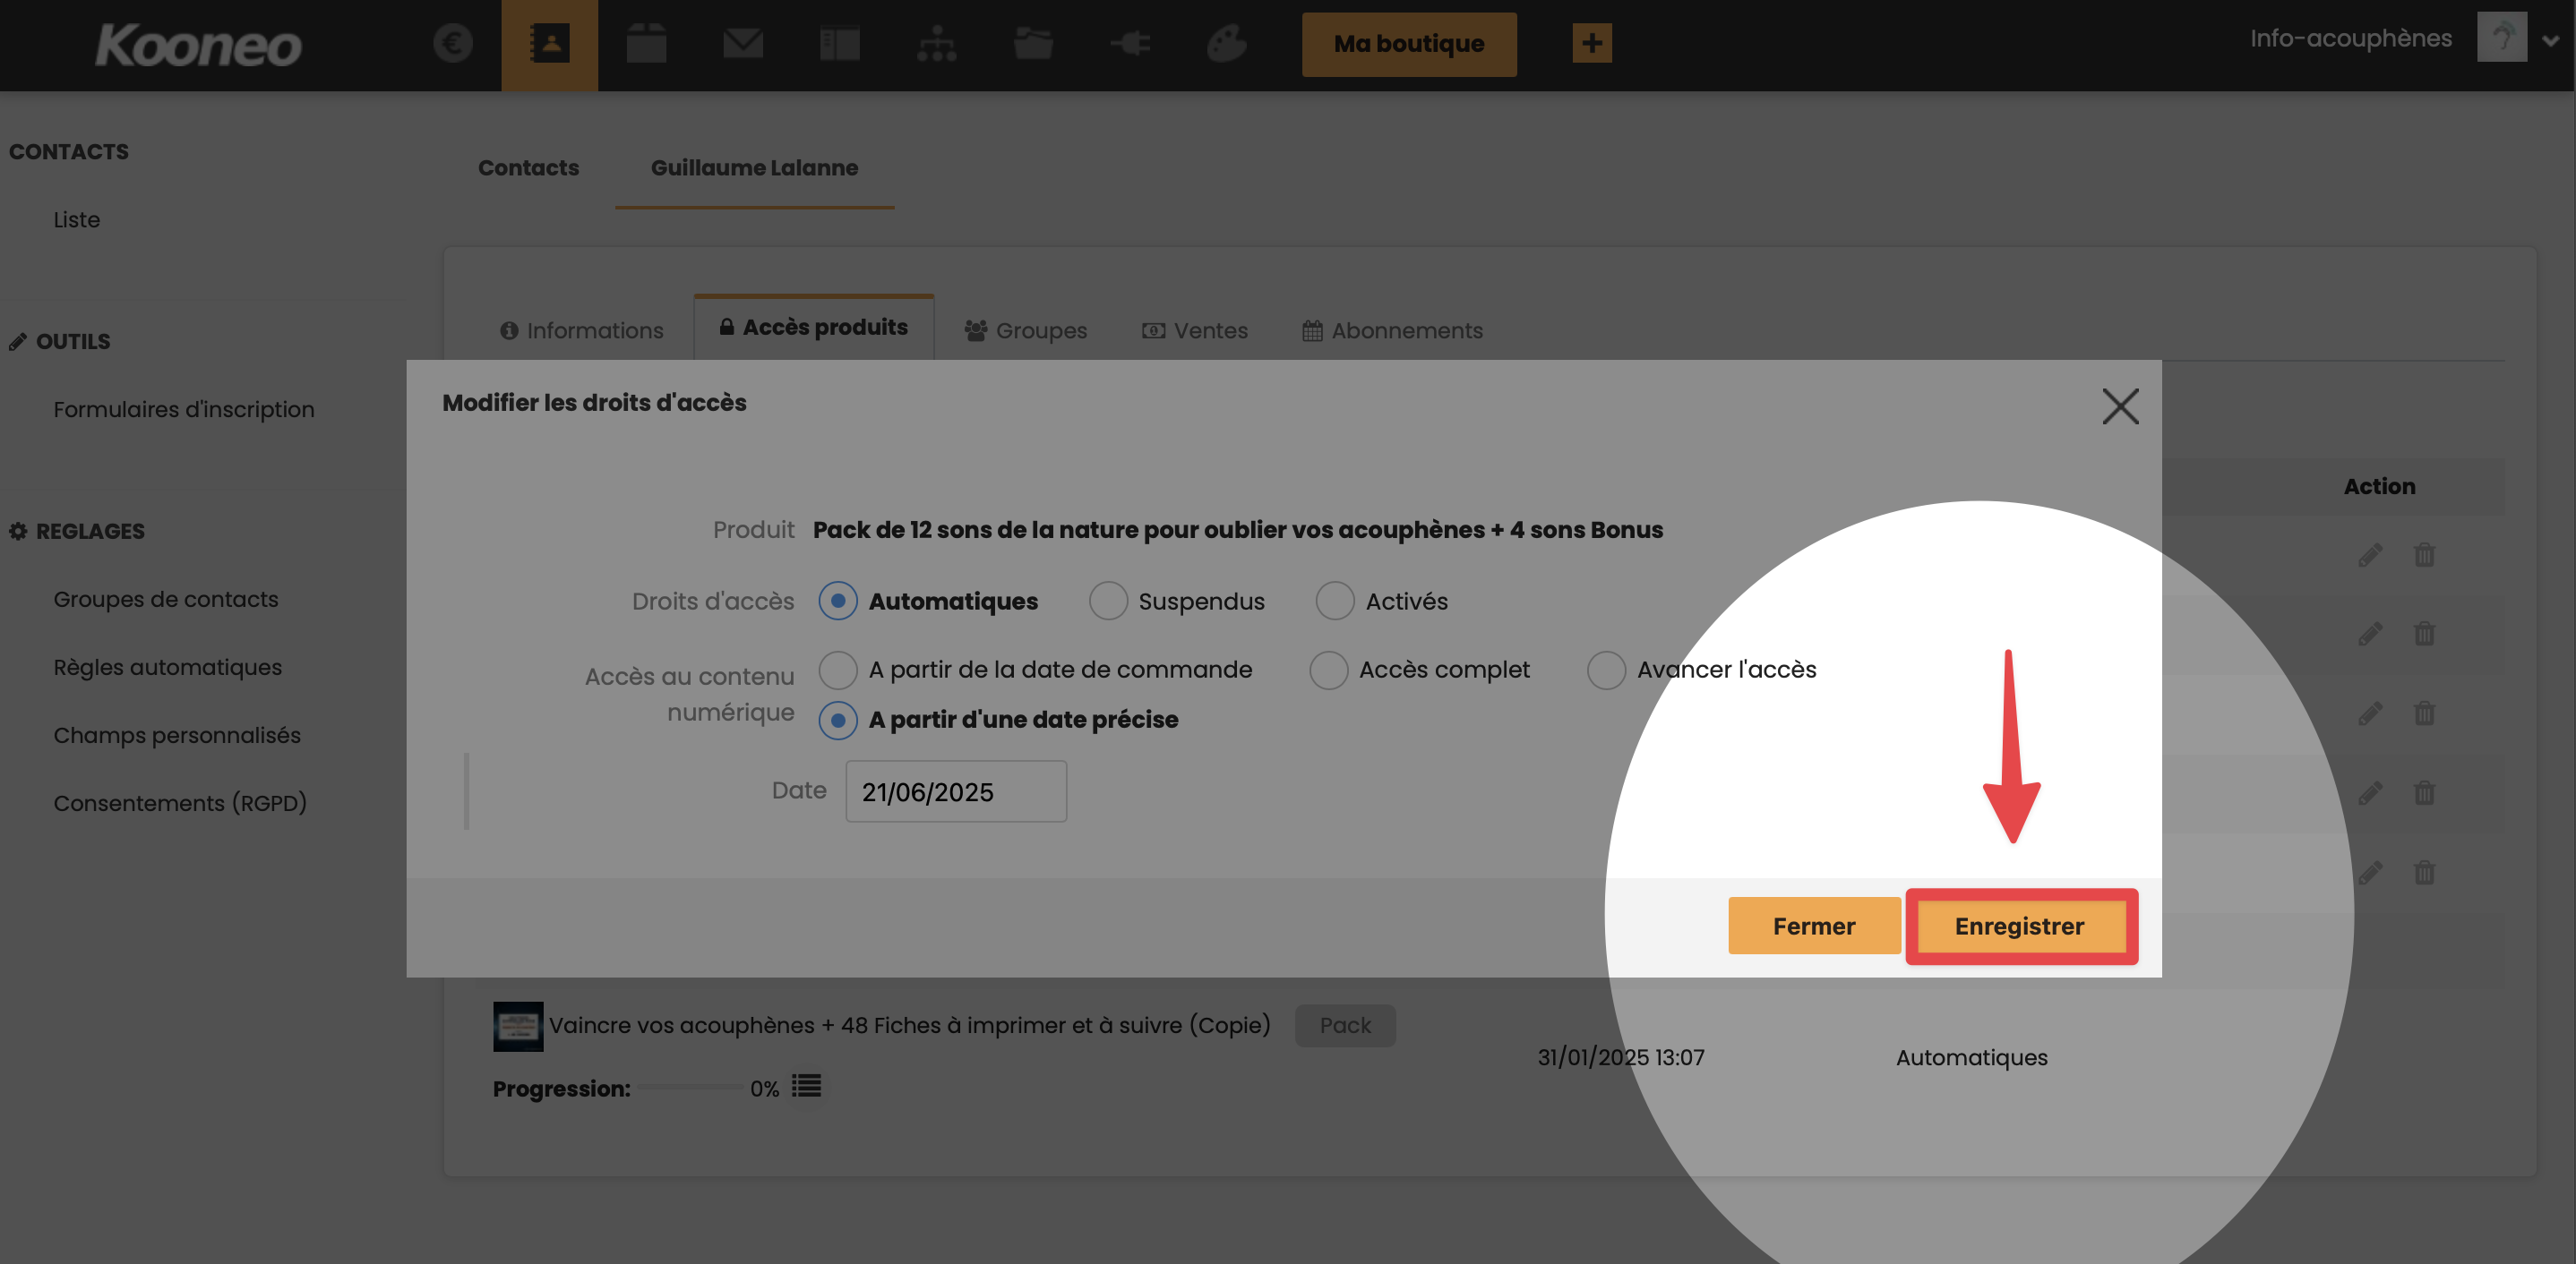Open Liste in sidebar
The height and width of the screenshot is (1264, 2576).
coord(77,220)
